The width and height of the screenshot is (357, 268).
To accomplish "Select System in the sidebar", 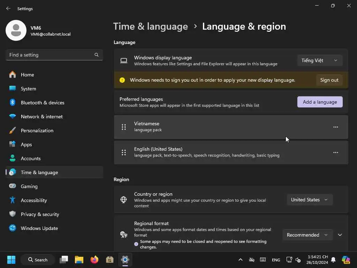I will click(54, 88).
